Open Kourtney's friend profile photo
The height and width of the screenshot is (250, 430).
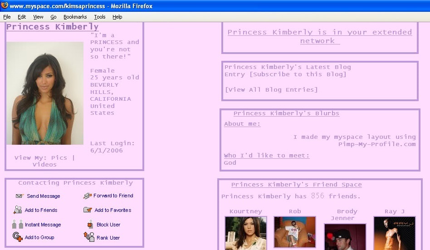tap(246, 233)
